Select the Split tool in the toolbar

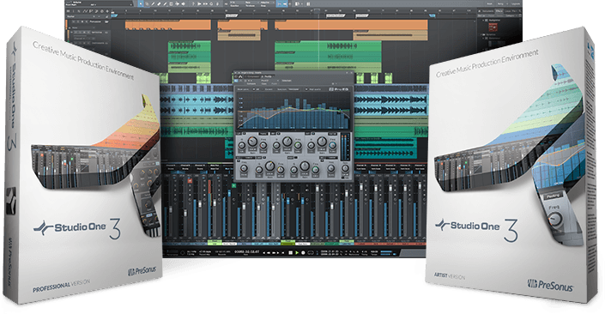(153, 3)
